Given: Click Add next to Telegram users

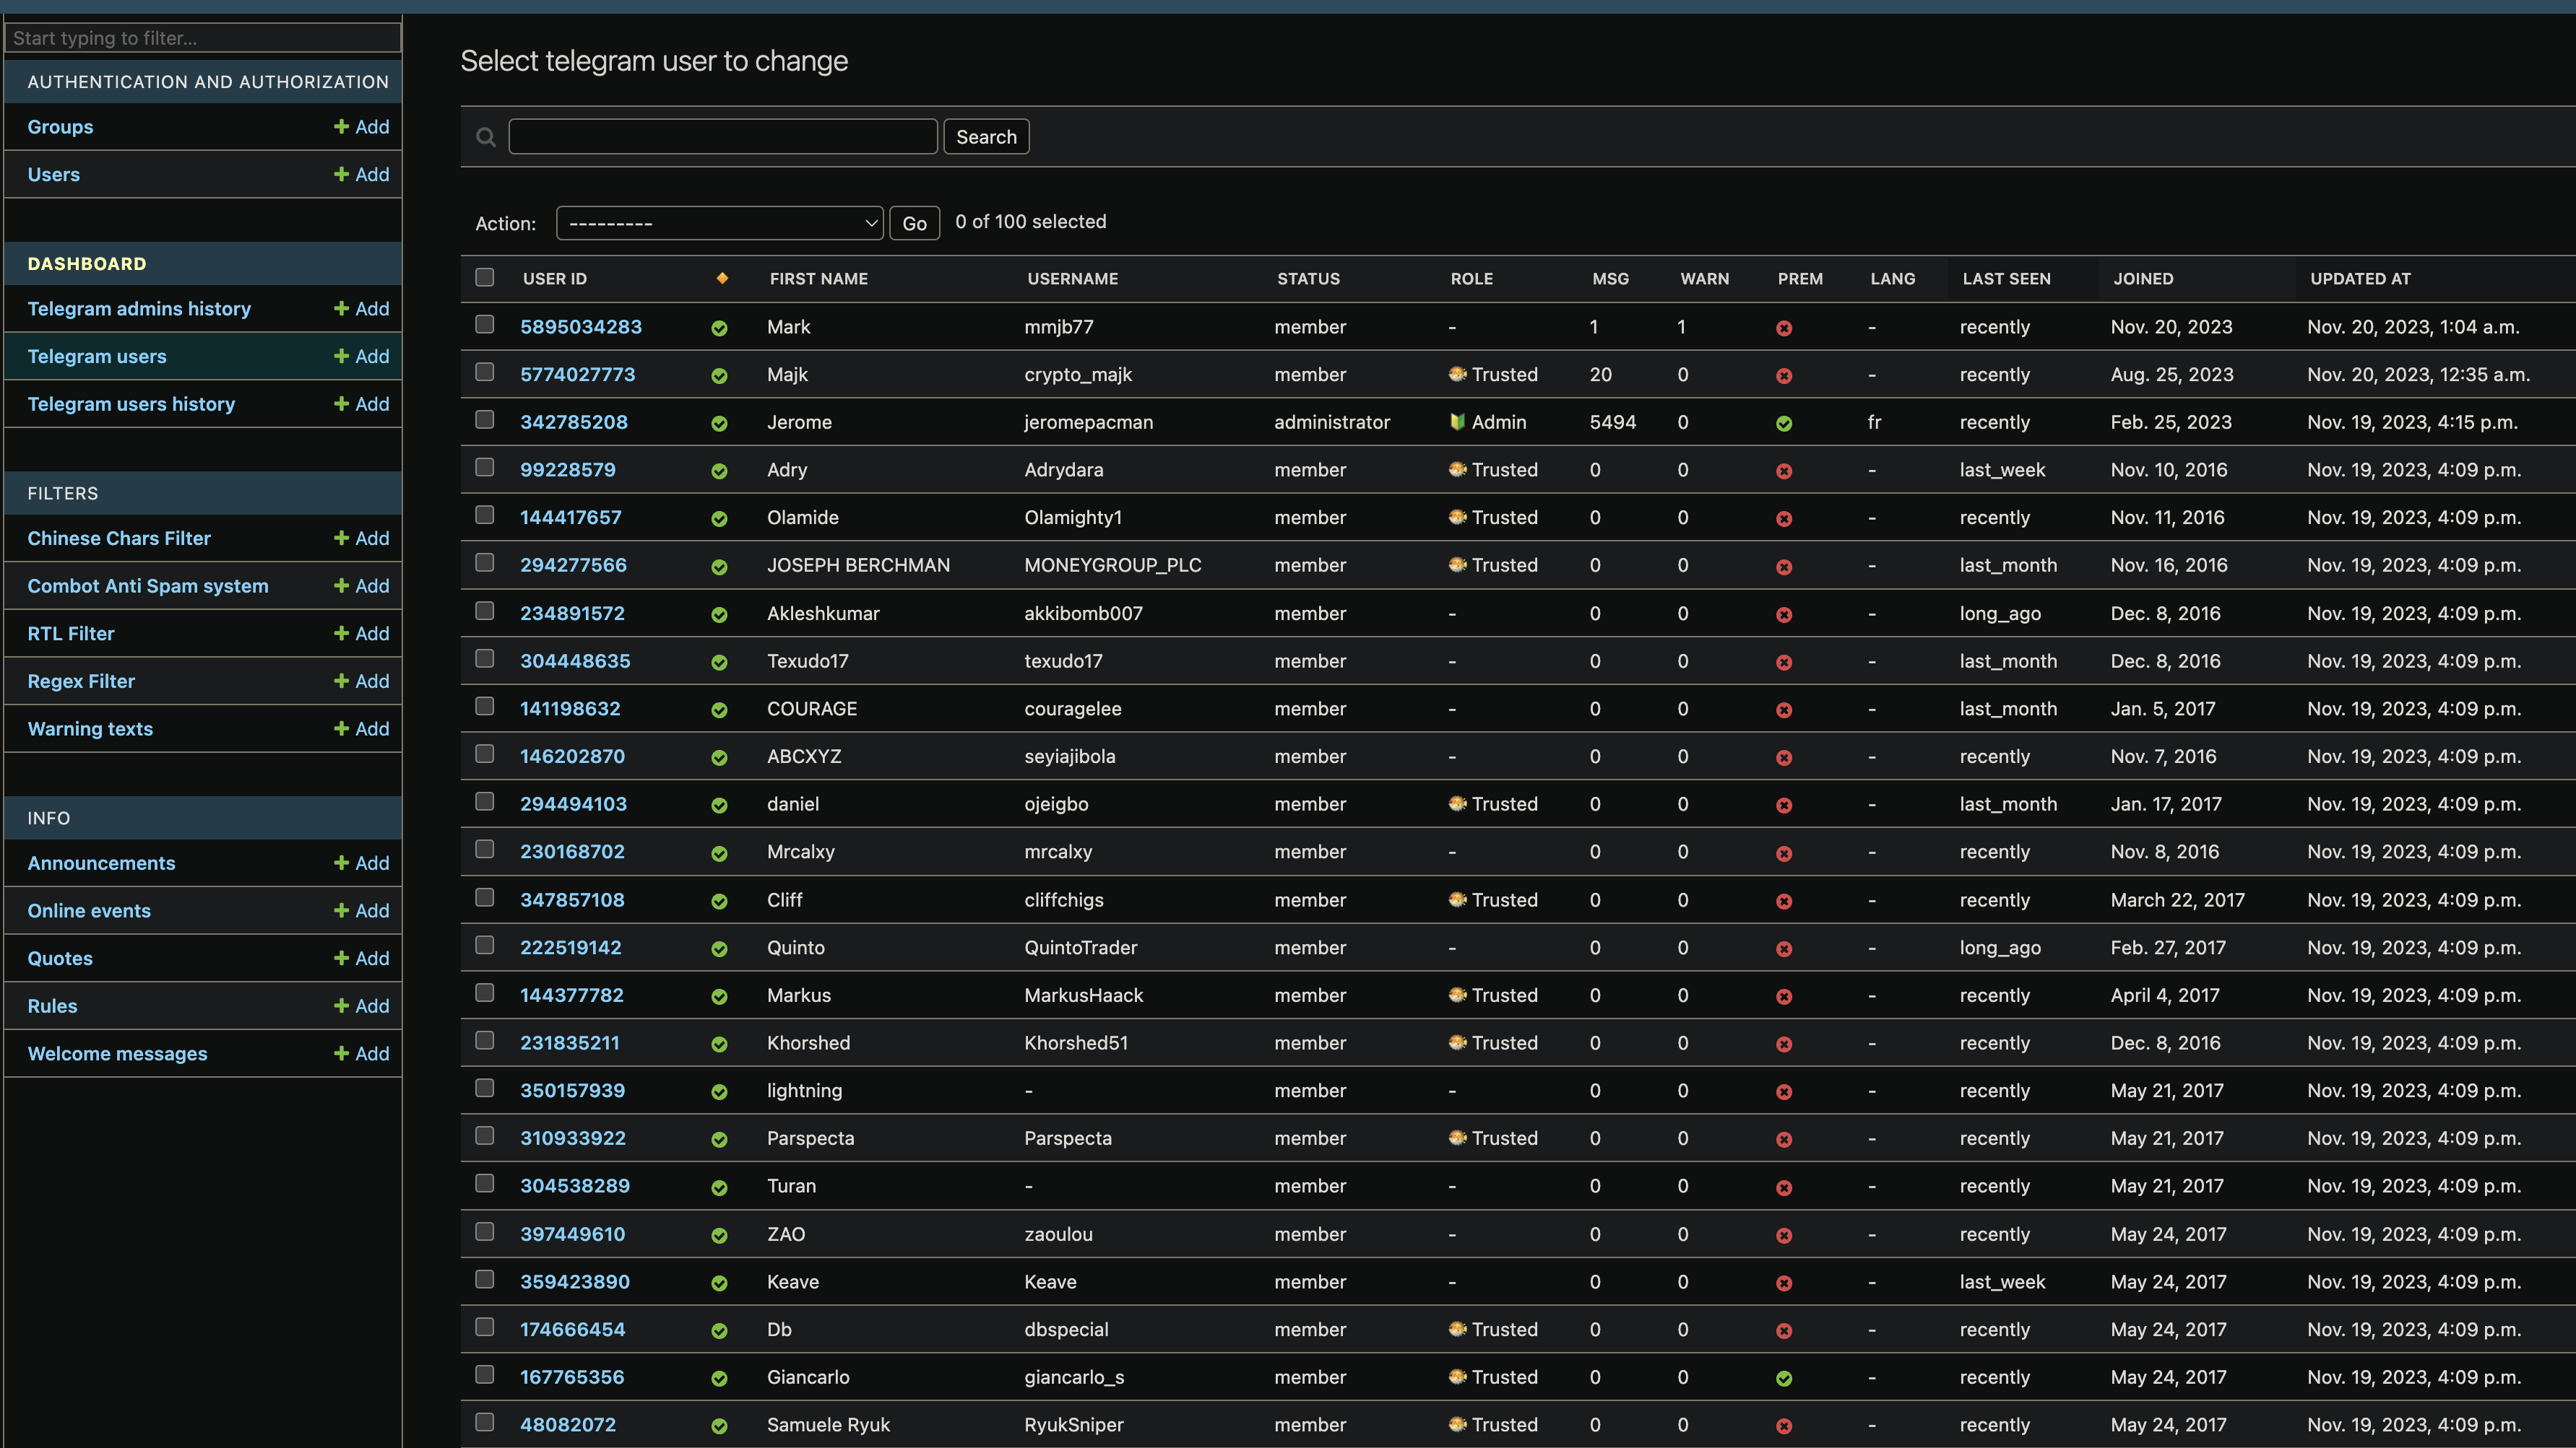Looking at the screenshot, I should pos(362,357).
